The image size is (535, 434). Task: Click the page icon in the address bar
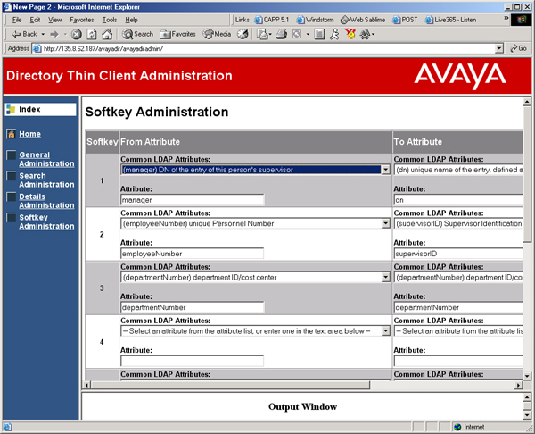pos(37,49)
